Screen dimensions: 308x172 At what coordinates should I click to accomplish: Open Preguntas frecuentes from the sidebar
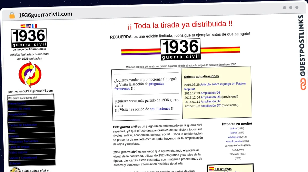coord(24,141)
